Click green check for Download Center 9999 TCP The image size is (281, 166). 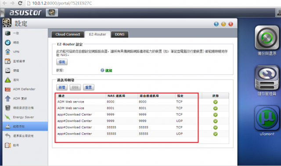[216, 115]
